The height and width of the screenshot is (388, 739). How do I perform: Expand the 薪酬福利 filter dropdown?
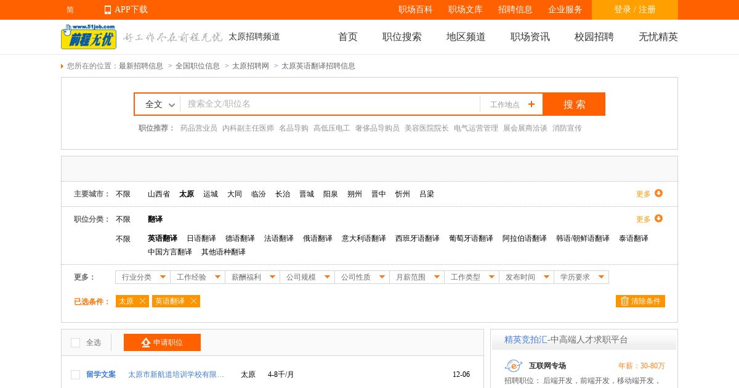click(x=252, y=277)
